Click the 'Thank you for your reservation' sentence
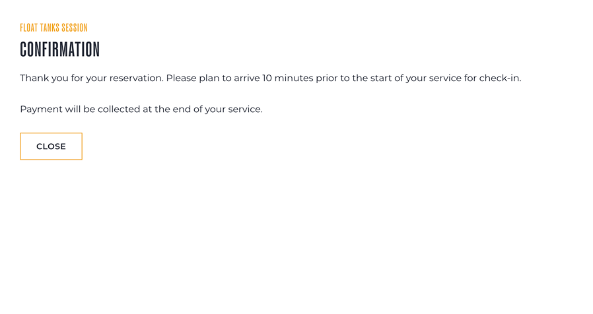The height and width of the screenshot is (314, 593). pos(92,78)
